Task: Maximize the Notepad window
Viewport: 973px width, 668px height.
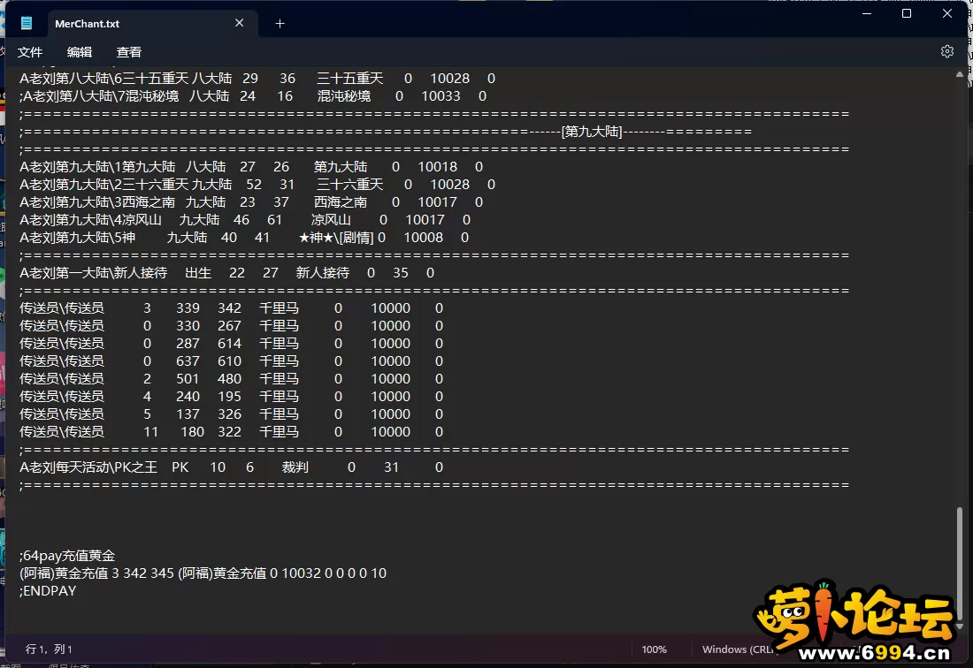Action: tap(907, 13)
